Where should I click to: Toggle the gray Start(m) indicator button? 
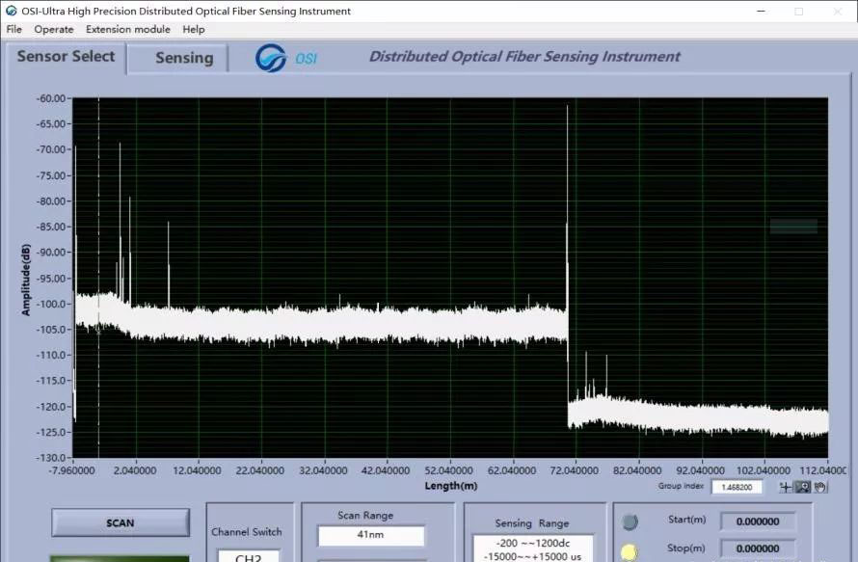630,522
